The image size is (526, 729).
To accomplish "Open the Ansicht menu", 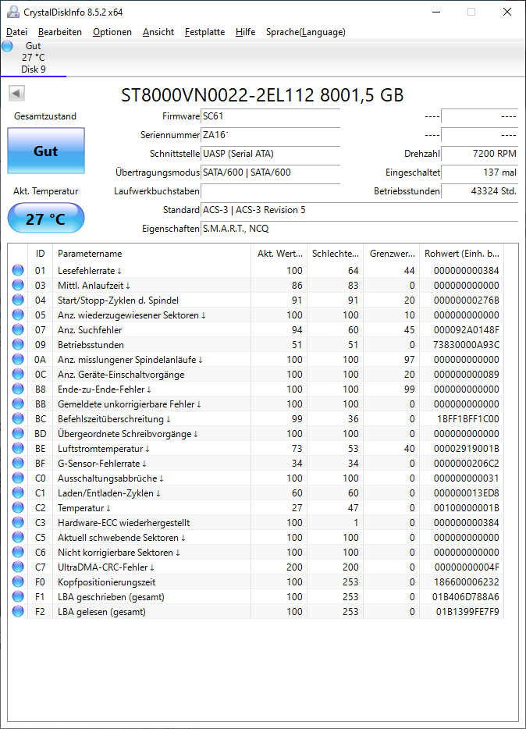I will [x=158, y=32].
